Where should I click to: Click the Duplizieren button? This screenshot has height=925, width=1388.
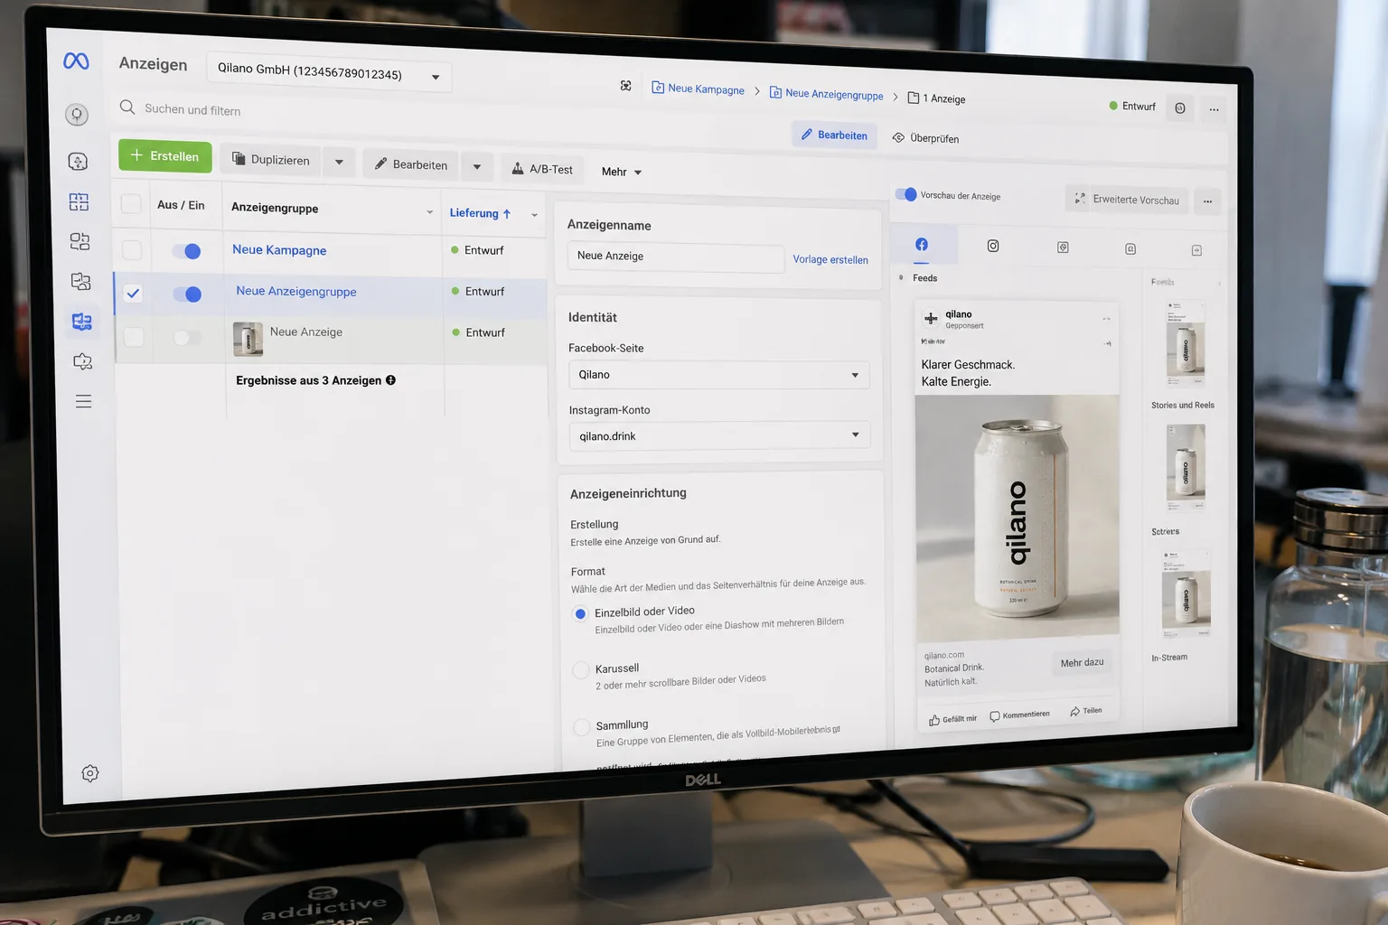(271, 160)
